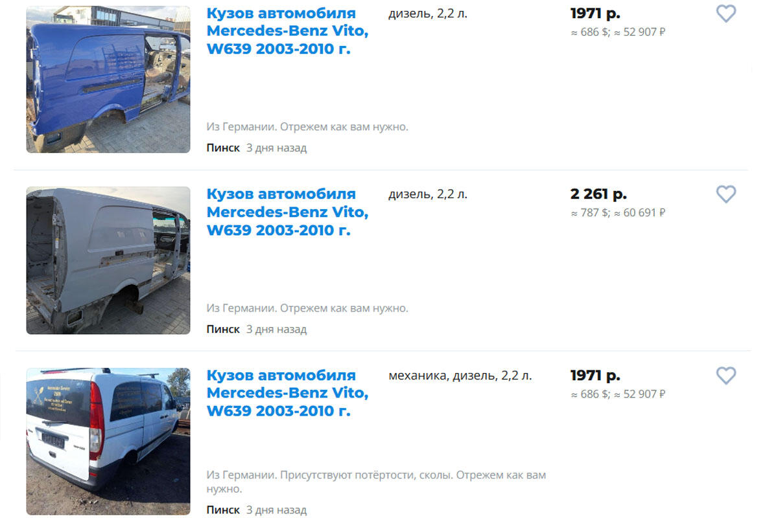This screenshot has width=778, height=518.
Task: Click the description mentioning потёртости, сколы
Action: (376, 482)
